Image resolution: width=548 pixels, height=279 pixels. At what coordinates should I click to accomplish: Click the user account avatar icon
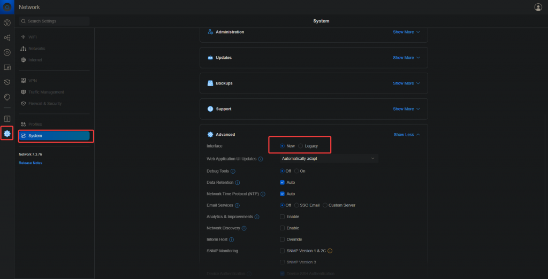pyautogui.click(x=538, y=7)
